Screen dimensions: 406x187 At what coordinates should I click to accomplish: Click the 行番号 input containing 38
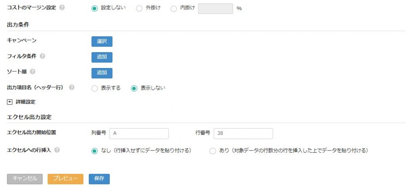[x=243, y=134]
